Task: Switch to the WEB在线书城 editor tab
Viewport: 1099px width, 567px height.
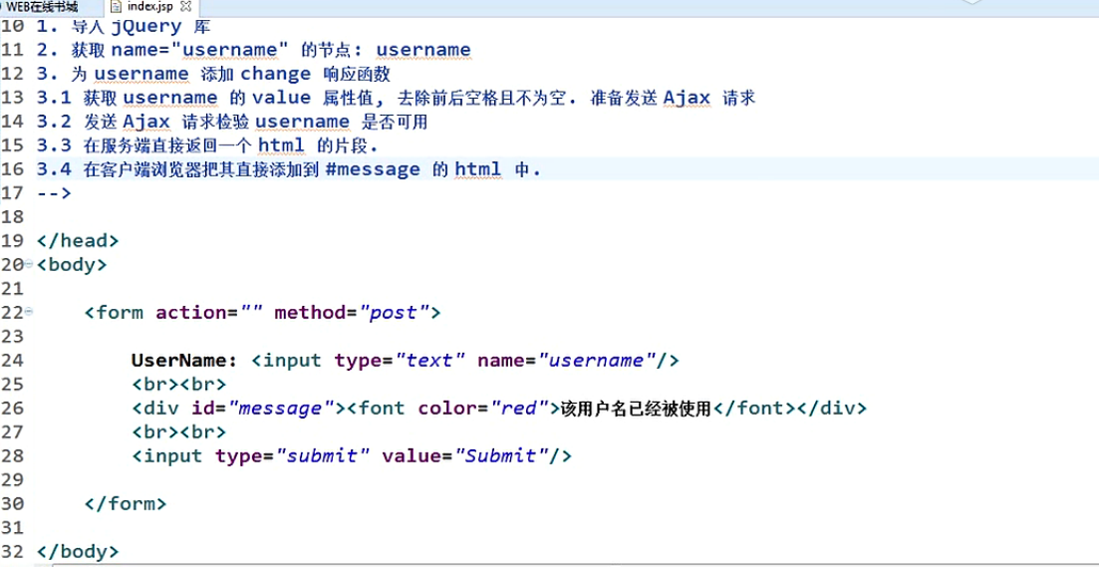Action: point(40,7)
